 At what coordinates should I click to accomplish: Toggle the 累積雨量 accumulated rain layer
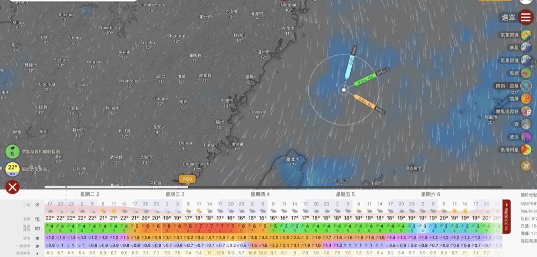[x=527, y=150]
